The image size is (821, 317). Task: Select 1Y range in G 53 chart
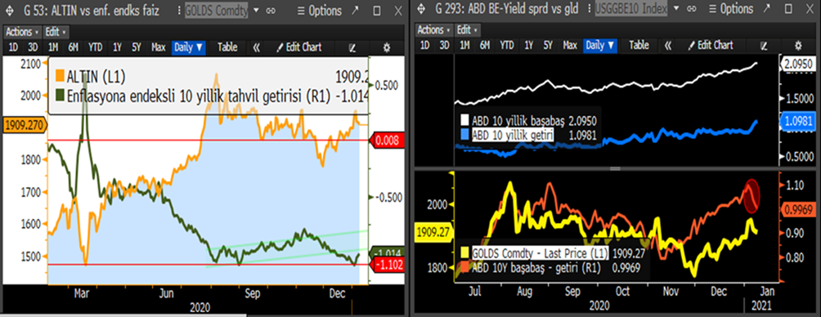click(x=117, y=47)
